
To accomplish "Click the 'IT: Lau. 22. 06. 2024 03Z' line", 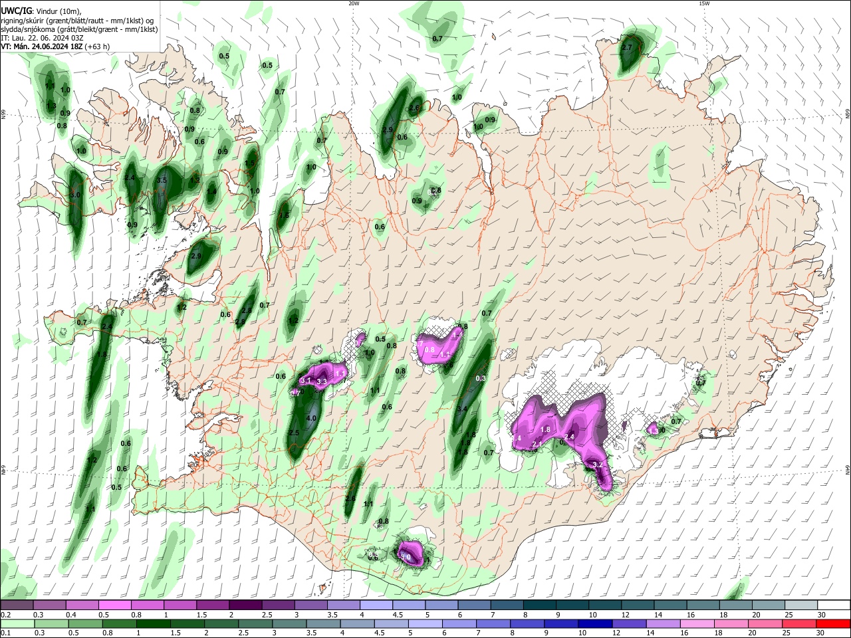I will [x=42, y=38].
